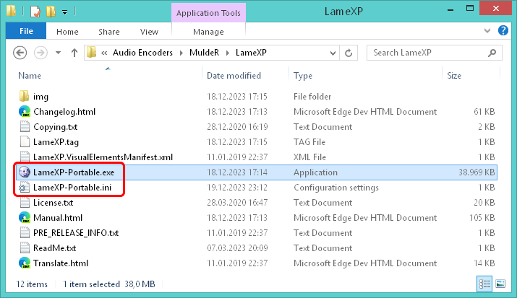Open the Manage tab under Application Tools
Viewport: 517px width, 298px height.
[208, 32]
